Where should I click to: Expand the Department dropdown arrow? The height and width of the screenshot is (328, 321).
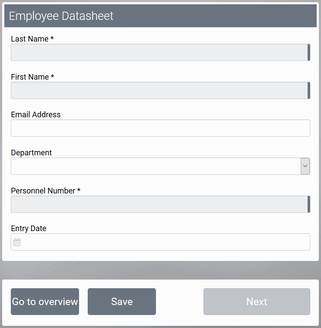pyautogui.click(x=305, y=166)
